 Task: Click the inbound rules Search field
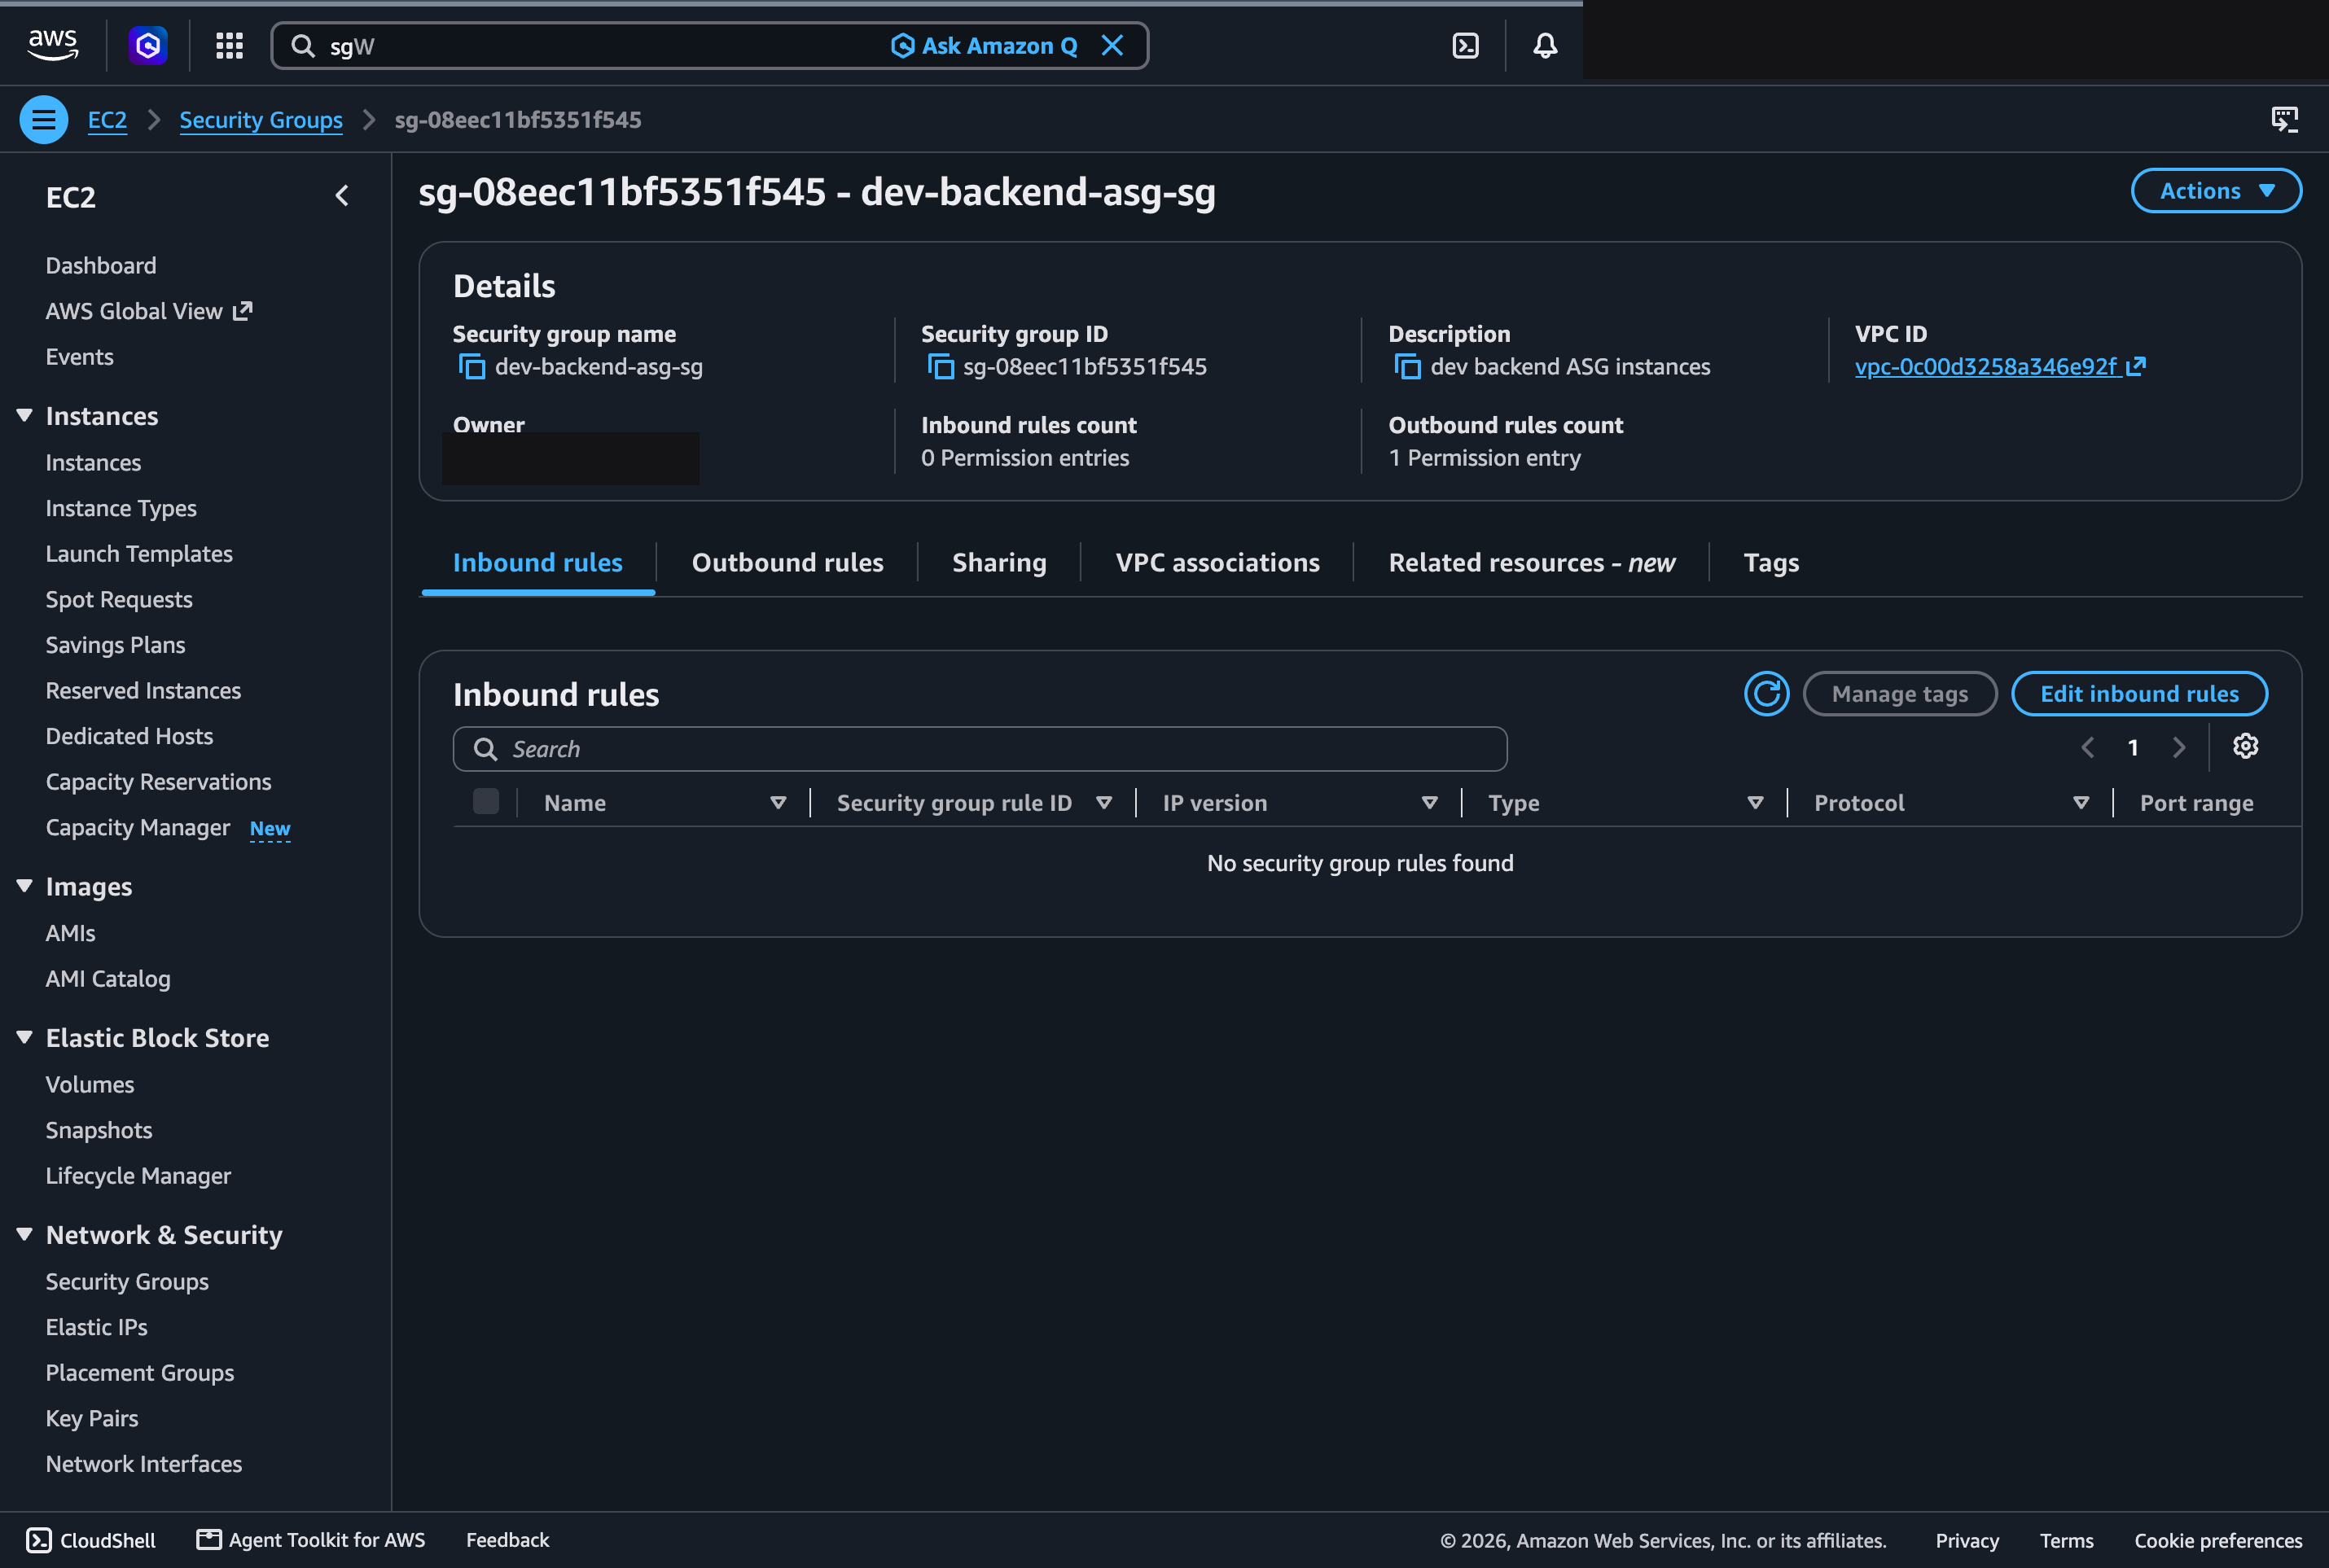979,749
